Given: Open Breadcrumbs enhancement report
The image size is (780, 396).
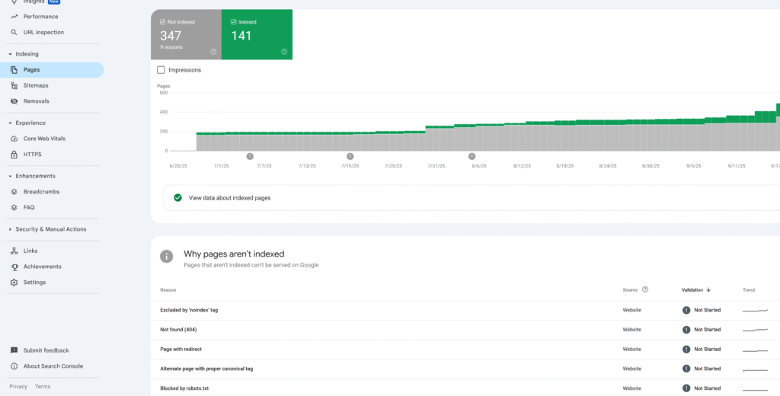Looking at the screenshot, I should [x=41, y=192].
